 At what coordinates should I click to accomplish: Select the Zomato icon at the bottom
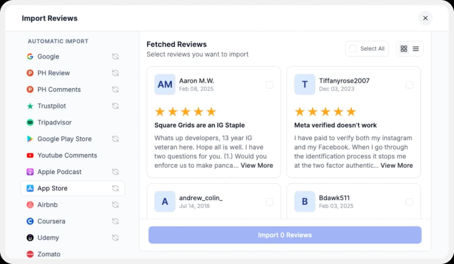[30, 254]
